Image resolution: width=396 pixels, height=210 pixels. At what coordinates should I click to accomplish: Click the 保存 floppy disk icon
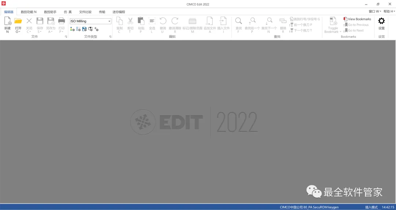40,21
